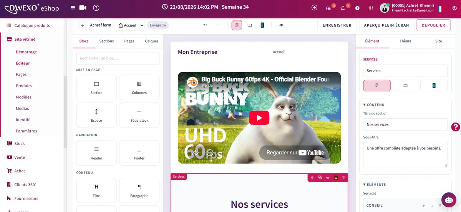The image size is (461, 212).
Task: Switch to the Calques tab
Action: point(152,41)
